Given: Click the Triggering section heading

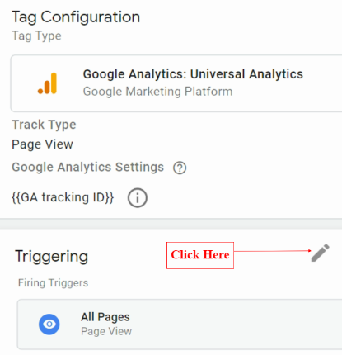Looking at the screenshot, I should (51, 256).
